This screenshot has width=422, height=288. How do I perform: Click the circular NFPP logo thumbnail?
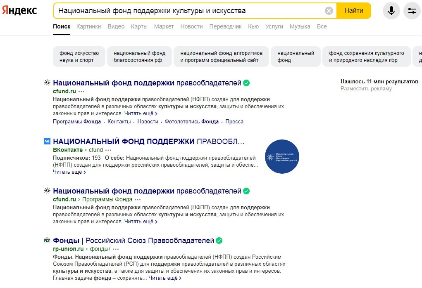coord(281,156)
